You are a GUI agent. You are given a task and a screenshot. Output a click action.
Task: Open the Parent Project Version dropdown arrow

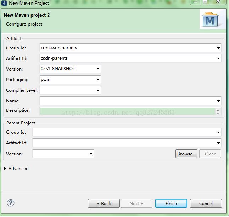(91, 154)
